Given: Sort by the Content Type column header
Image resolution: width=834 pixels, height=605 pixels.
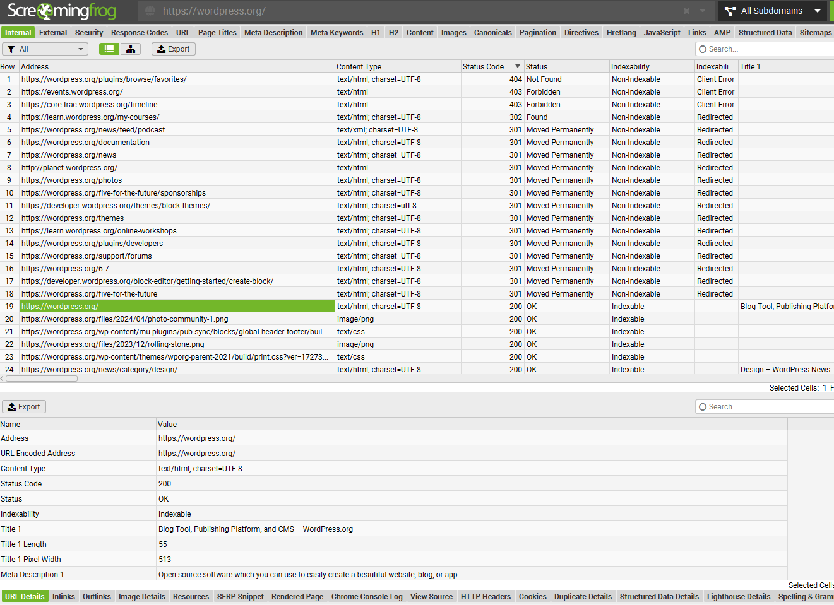Looking at the screenshot, I should point(398,66).
